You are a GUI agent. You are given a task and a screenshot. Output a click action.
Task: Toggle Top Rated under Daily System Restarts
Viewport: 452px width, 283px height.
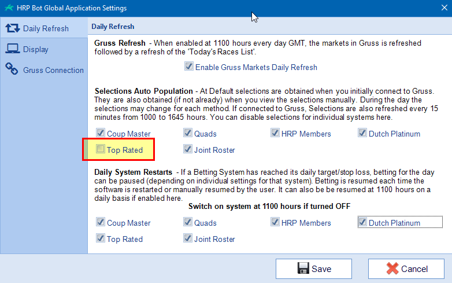(101, 238)
